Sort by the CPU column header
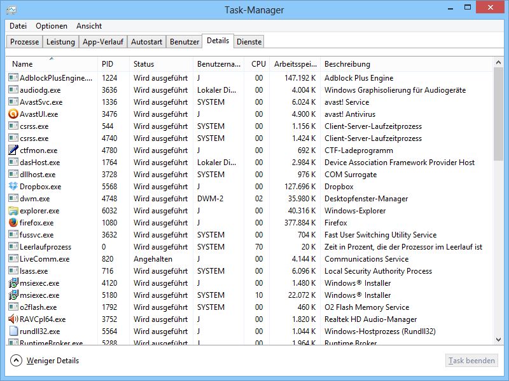 (x=257, y=64)
